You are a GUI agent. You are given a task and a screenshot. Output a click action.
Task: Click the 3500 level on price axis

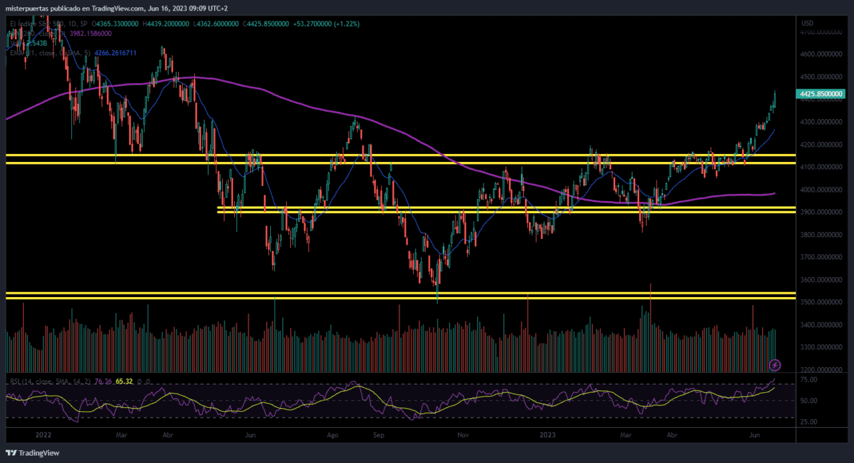pyautogui.click(x=820, y=302)
